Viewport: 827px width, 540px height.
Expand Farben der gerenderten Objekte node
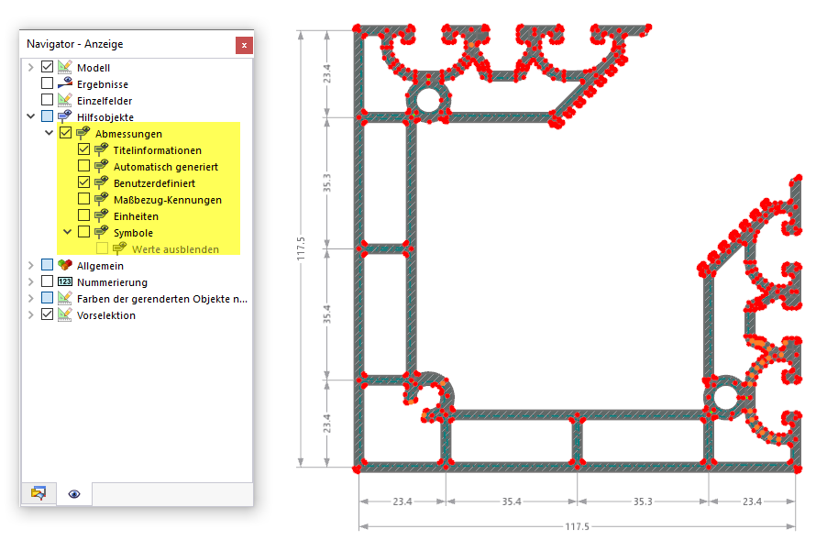(30, 298)
